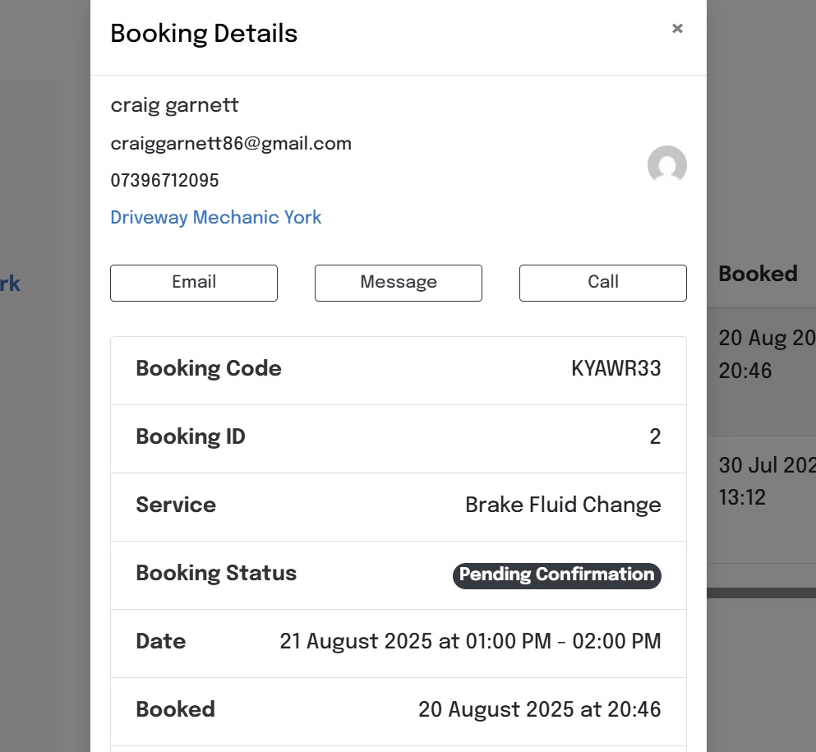This screenshot has height=752, width=816.
Task: Click the customer avatar placeholder
Action: point(666,165)
